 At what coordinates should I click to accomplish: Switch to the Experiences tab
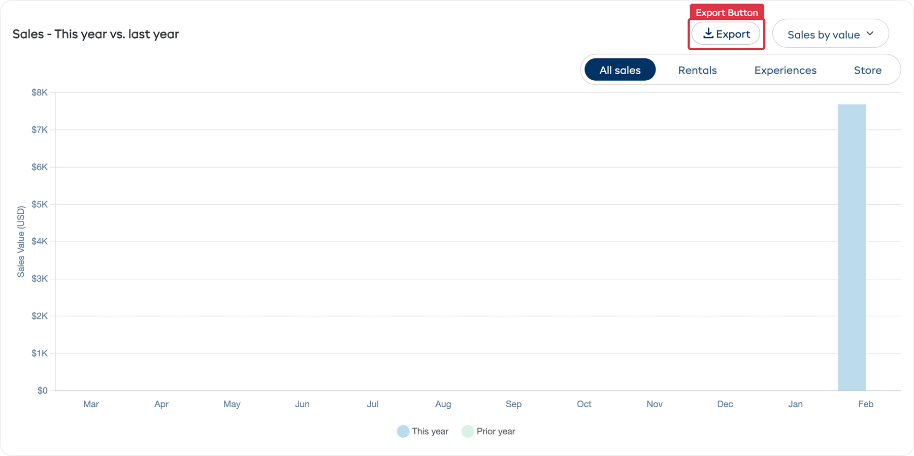785,70
